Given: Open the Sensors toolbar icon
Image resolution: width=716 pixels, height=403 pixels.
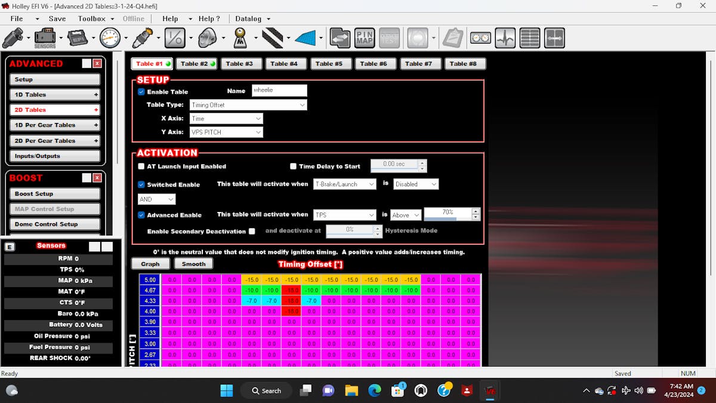Looking at the screenshot, I should (x=45, y=38).
